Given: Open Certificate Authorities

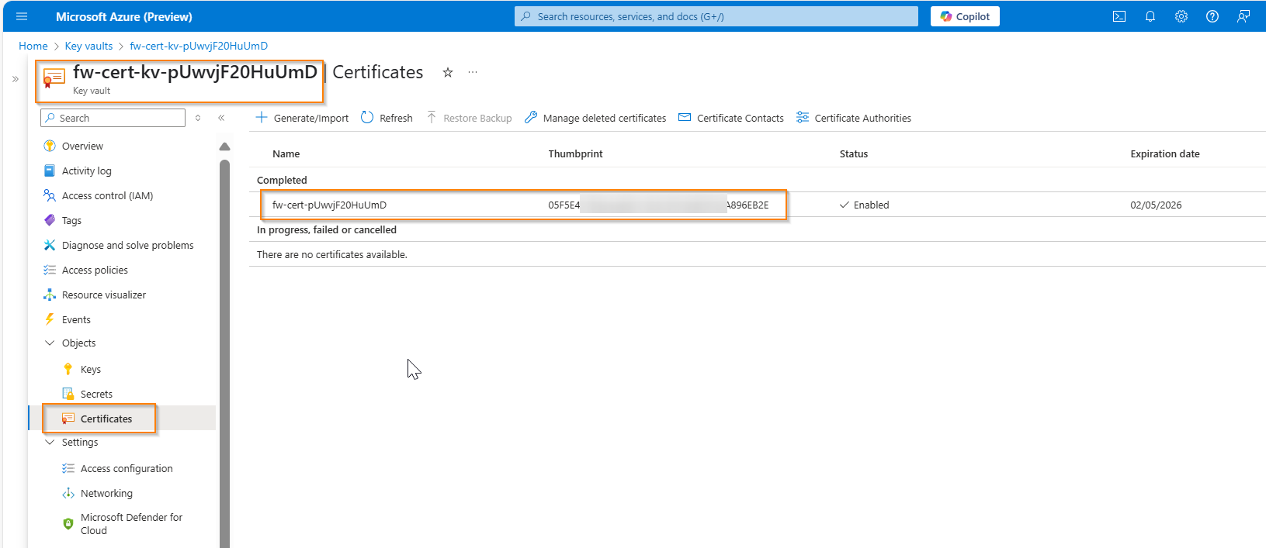Looking at the screenshot, I should pos(854,118).
